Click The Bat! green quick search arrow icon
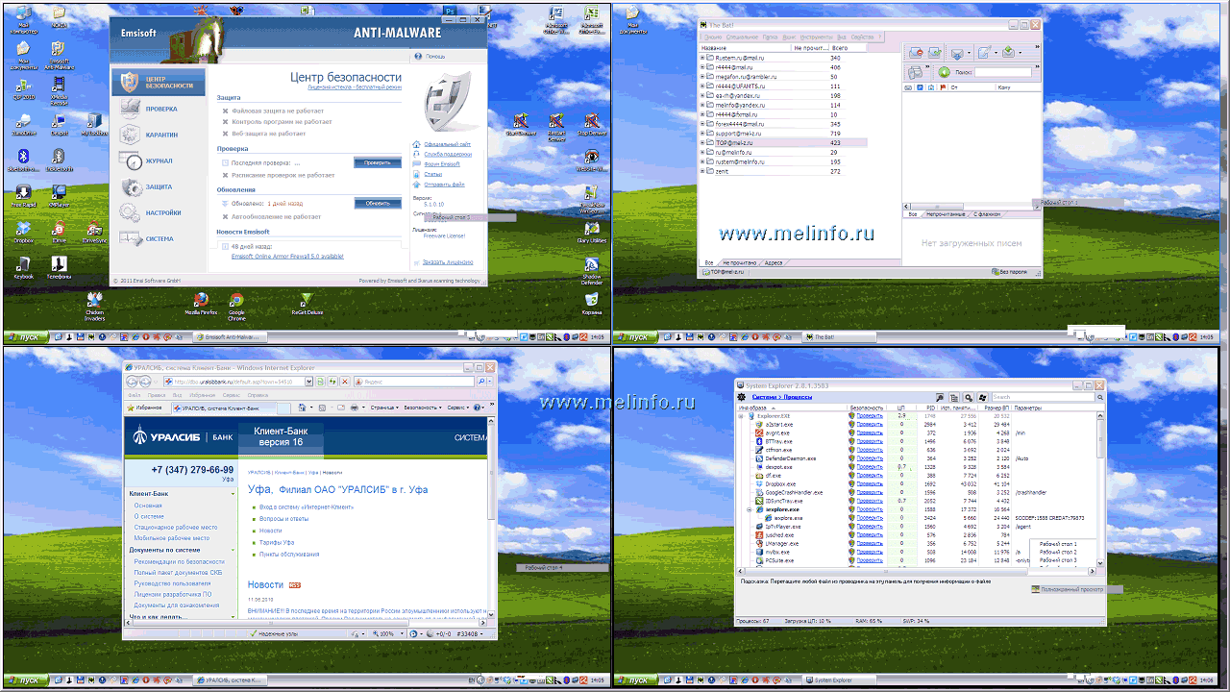The image size is (1230, 692). 945,72
